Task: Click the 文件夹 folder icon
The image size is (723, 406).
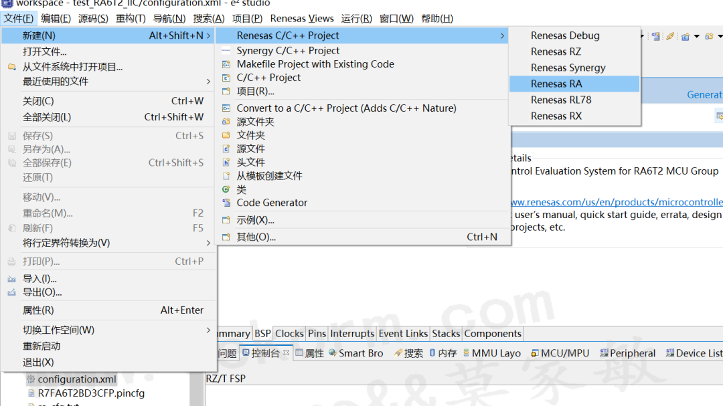Action: tap(226, 135)
